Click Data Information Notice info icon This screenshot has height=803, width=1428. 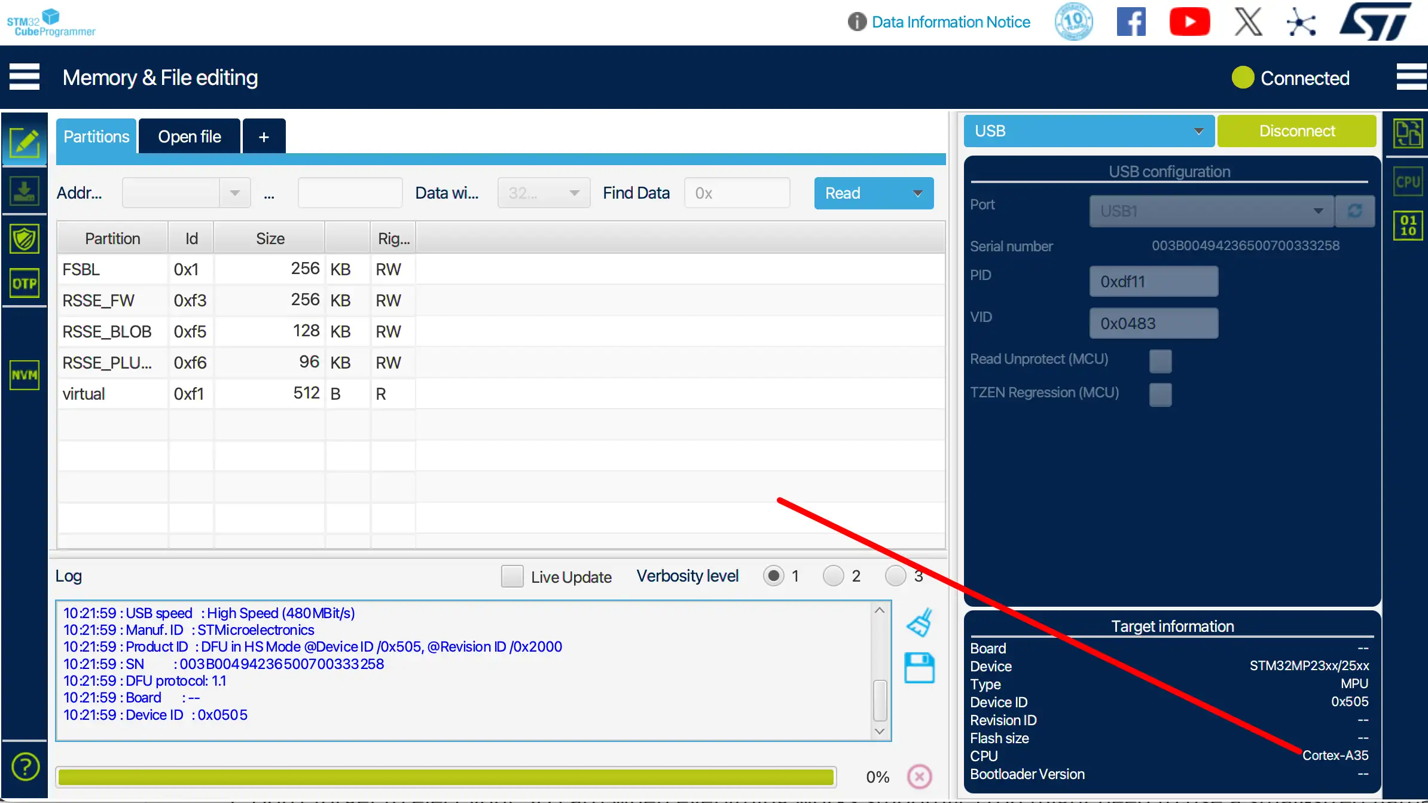(x=857, y=22)
